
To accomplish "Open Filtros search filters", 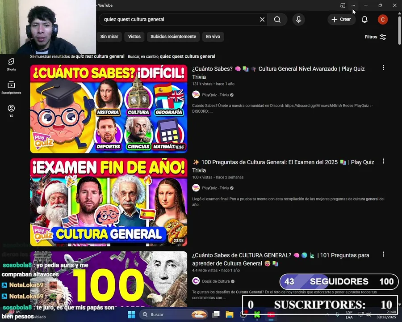I will tap(375, 37).
